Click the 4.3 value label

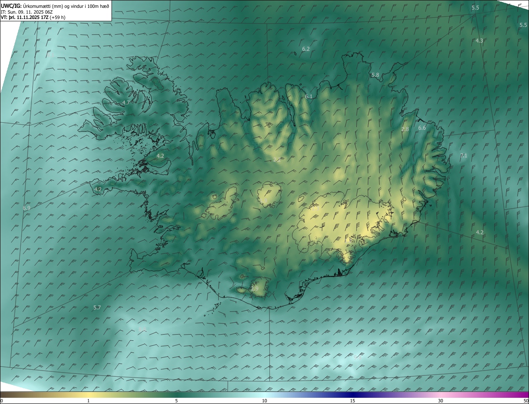(479, 40)
